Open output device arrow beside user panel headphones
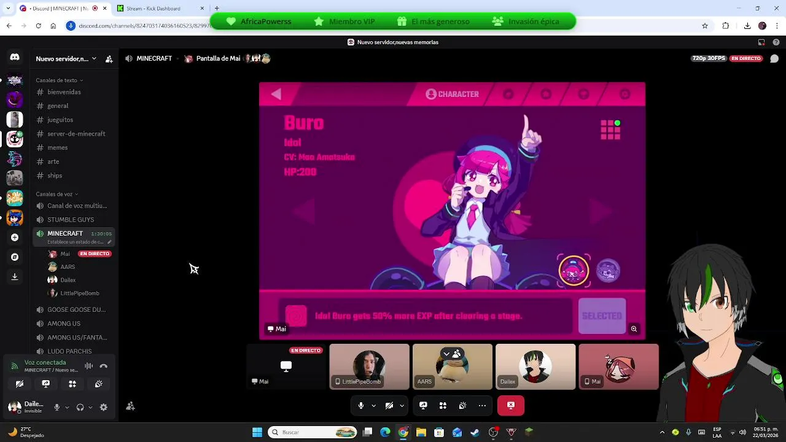786x442 pixels. tap(90, 407)
